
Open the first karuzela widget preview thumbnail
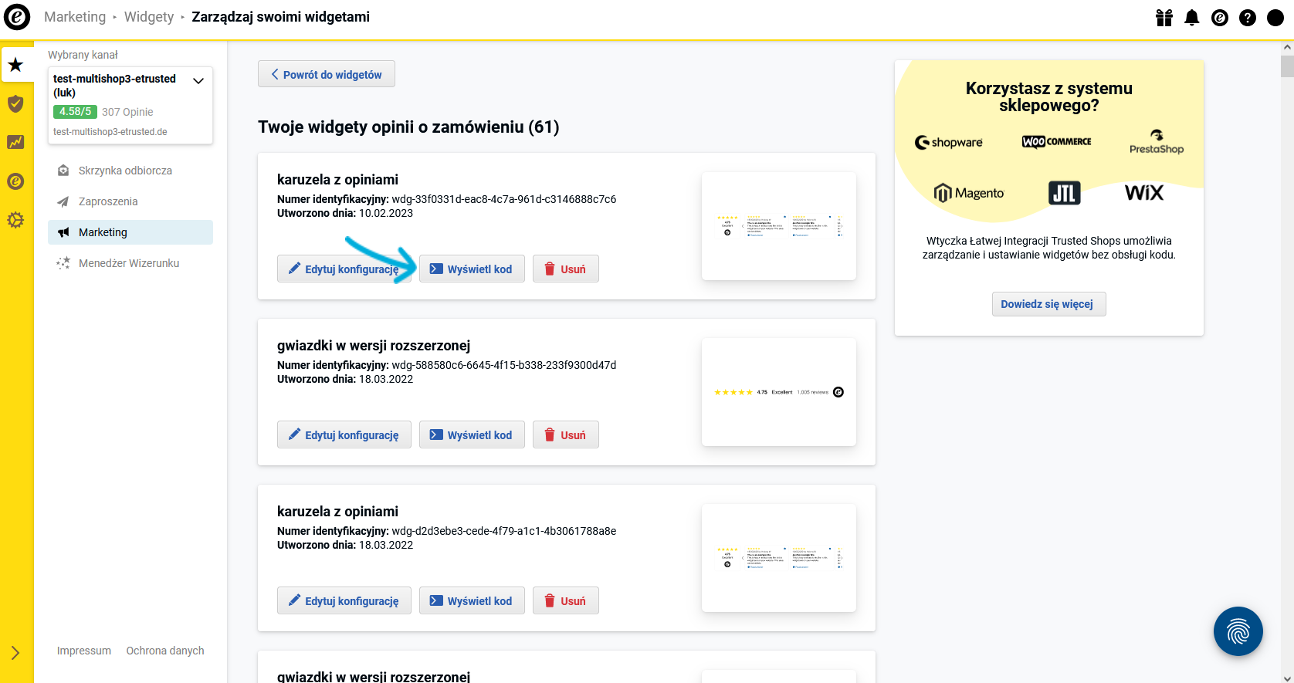779,226
